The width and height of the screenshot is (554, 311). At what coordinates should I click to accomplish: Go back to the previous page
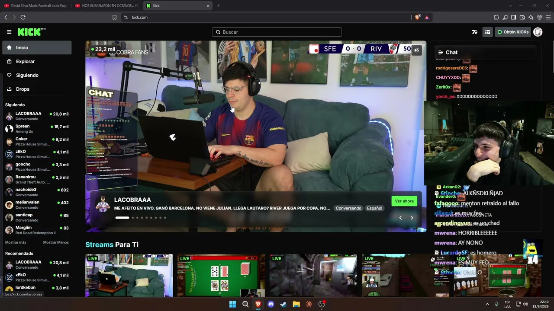[x=6, y=17]
